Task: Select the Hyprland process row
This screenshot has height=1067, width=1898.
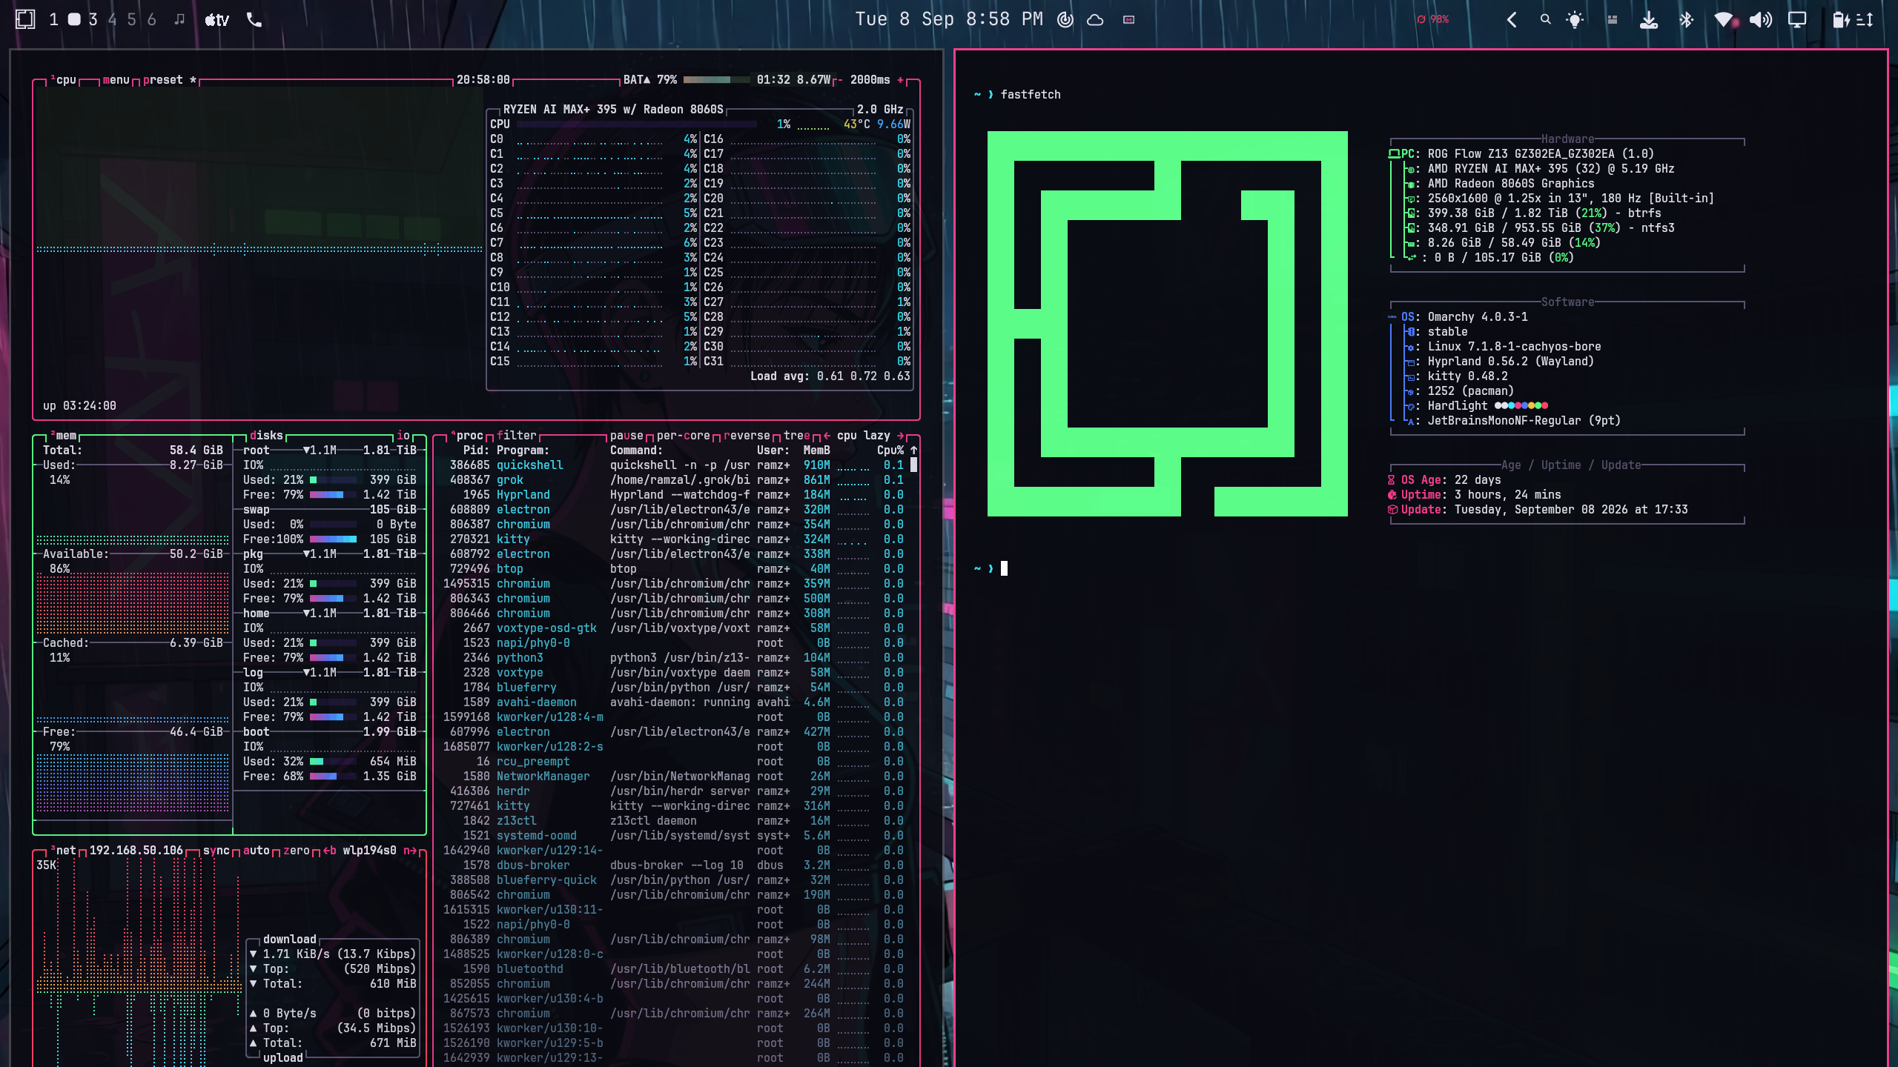Action: point(676,494)
